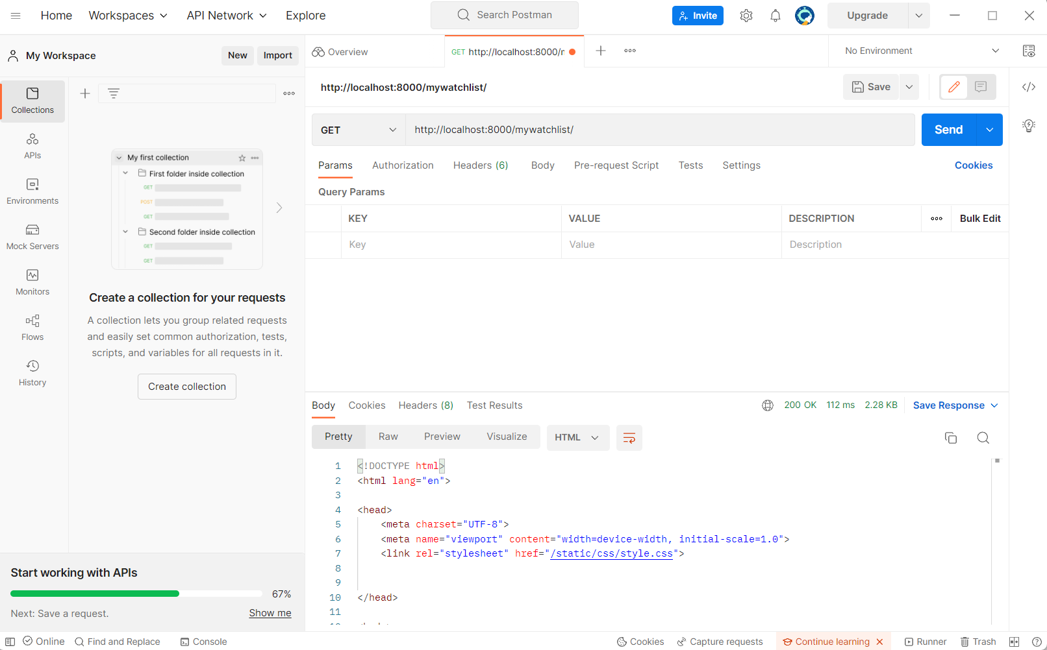Open Mock Servers in the sidebar

32,237
